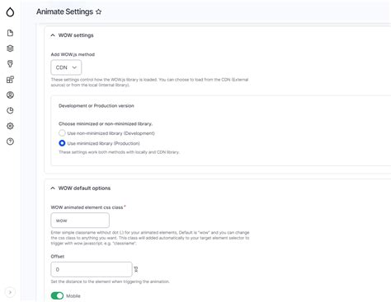Open the Content page icon in sidebar
The height and width of the screenshot is (302, 391).
pos(10,33)
